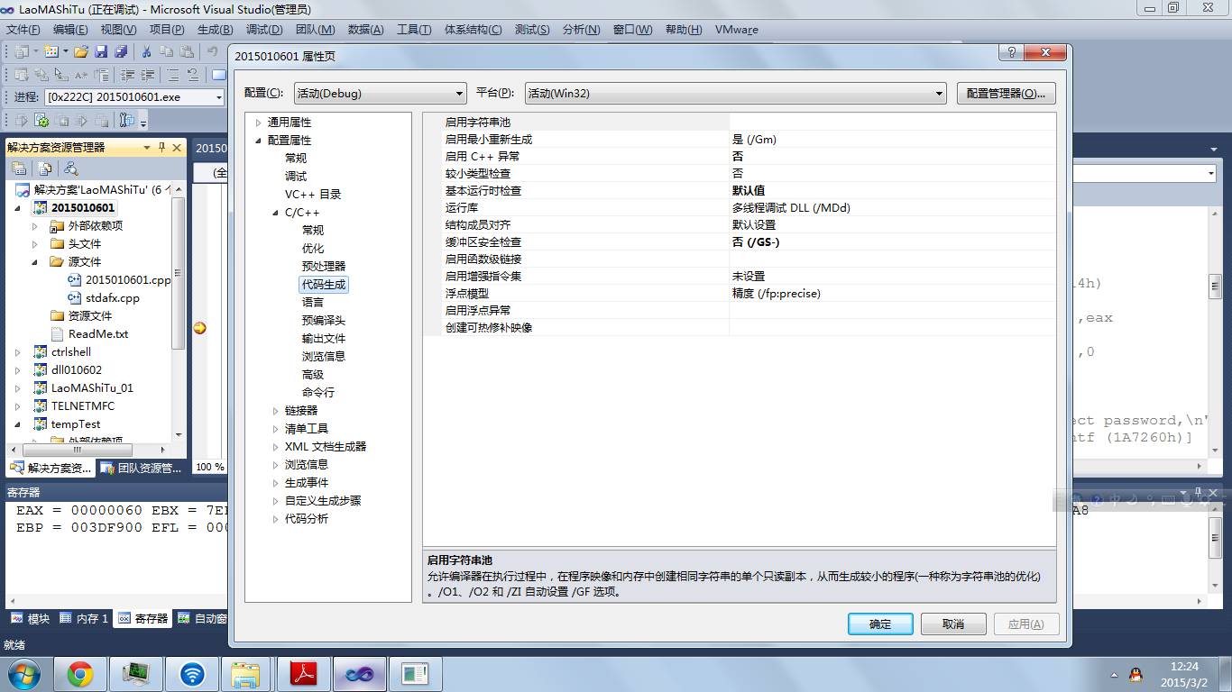Open Adobe Reader from the taskbar

(303, 673)
